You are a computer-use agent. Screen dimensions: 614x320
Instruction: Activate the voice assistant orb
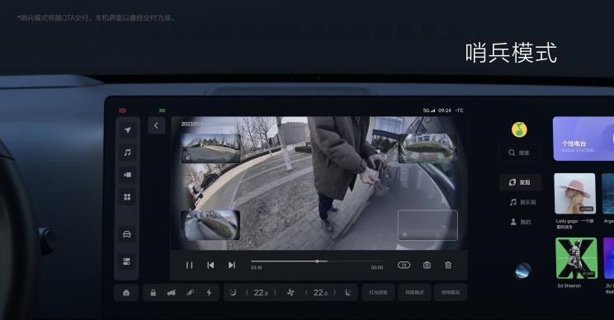pyautogui.click(x=522, y=271)
